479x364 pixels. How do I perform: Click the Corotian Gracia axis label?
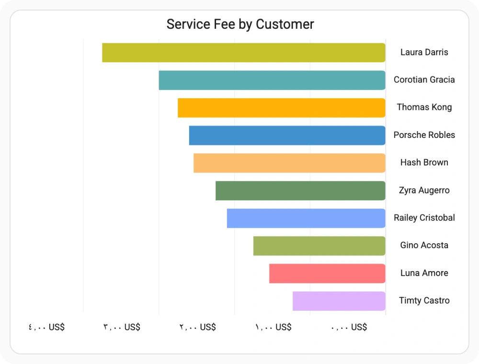(x=424, y=80)
